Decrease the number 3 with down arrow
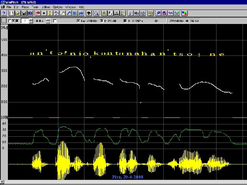Screen dimensions: 247x185 [x=31, y=22]
